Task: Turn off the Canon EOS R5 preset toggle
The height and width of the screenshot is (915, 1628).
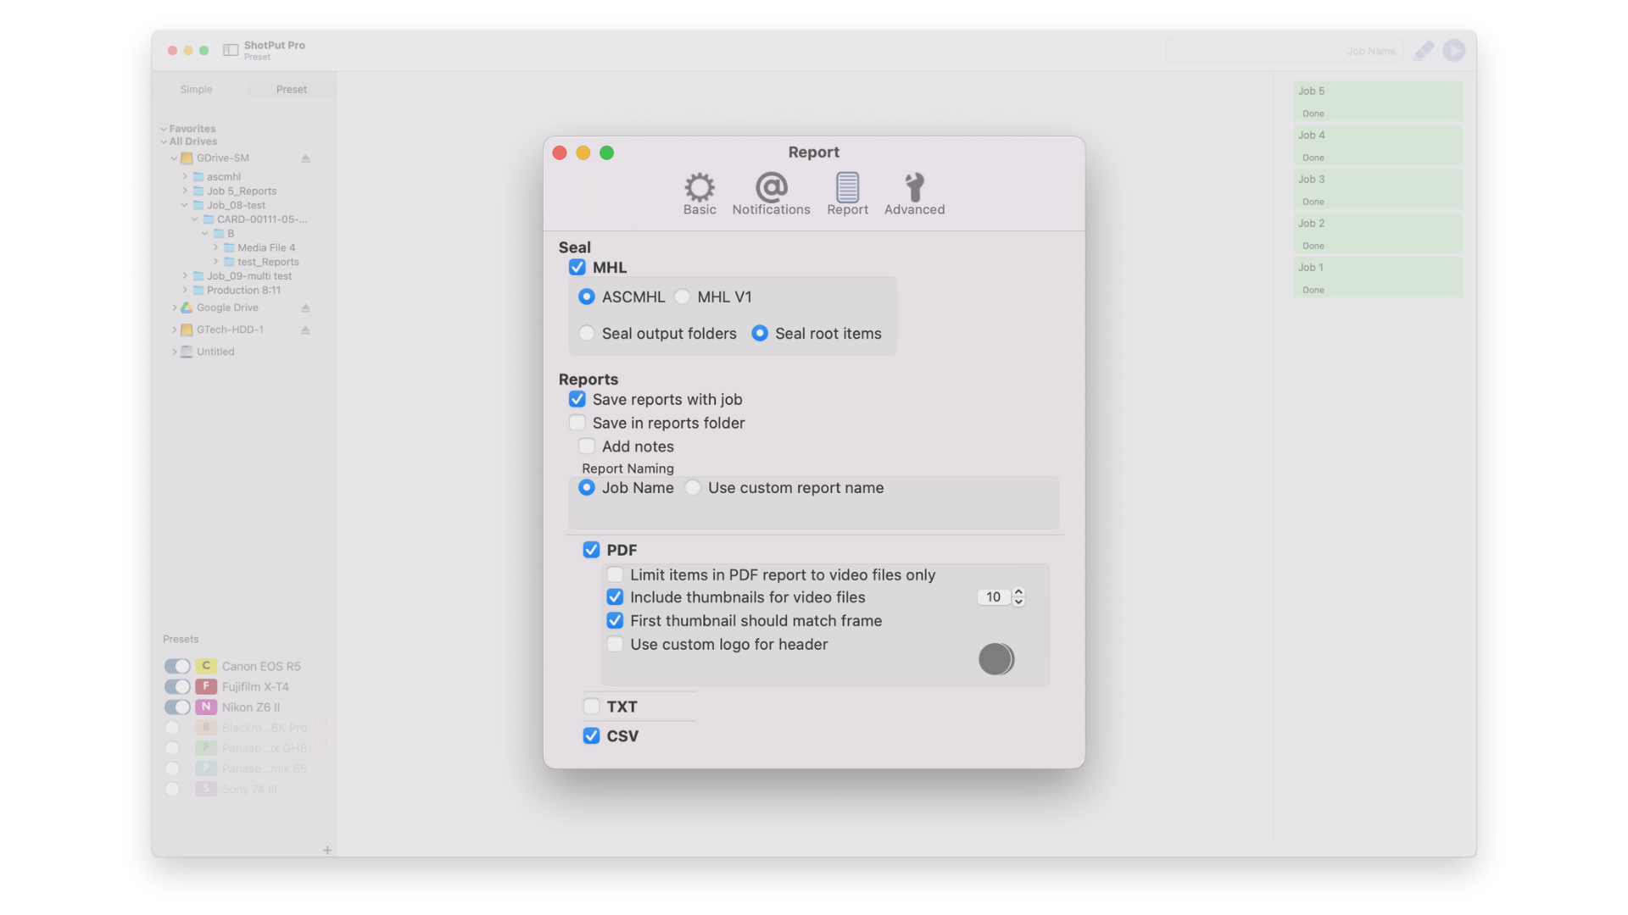Action: click(177, 666)
